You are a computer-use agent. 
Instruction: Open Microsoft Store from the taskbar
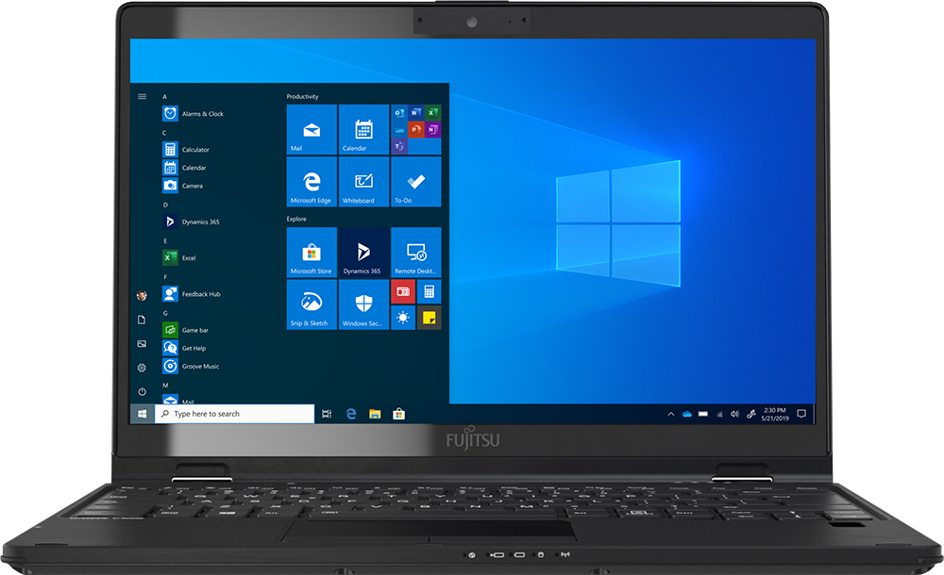[x=398, y=414]
